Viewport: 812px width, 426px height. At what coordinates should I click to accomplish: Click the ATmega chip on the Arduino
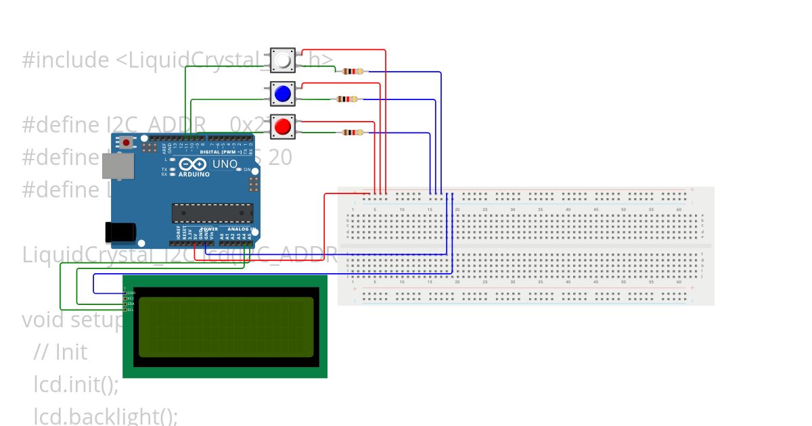212,212
